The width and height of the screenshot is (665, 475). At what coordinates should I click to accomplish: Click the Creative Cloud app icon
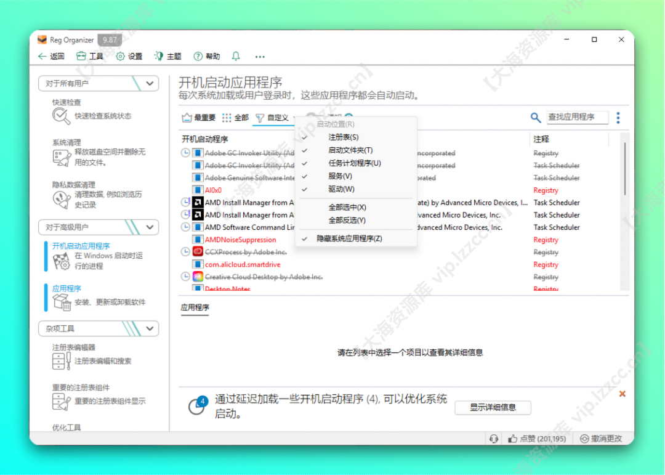point(198,277)
